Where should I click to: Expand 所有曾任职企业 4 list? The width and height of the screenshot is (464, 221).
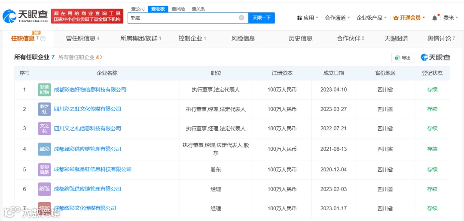point(80,57)
